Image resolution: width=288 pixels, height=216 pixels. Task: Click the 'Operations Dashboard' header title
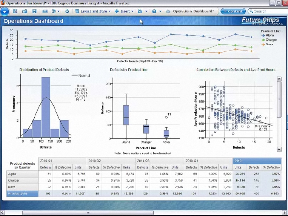tap(34, 21)
